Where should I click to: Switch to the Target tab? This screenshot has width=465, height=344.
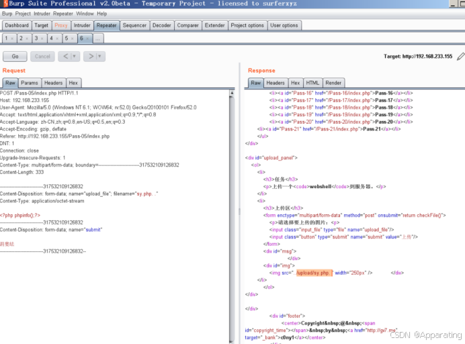41,26
